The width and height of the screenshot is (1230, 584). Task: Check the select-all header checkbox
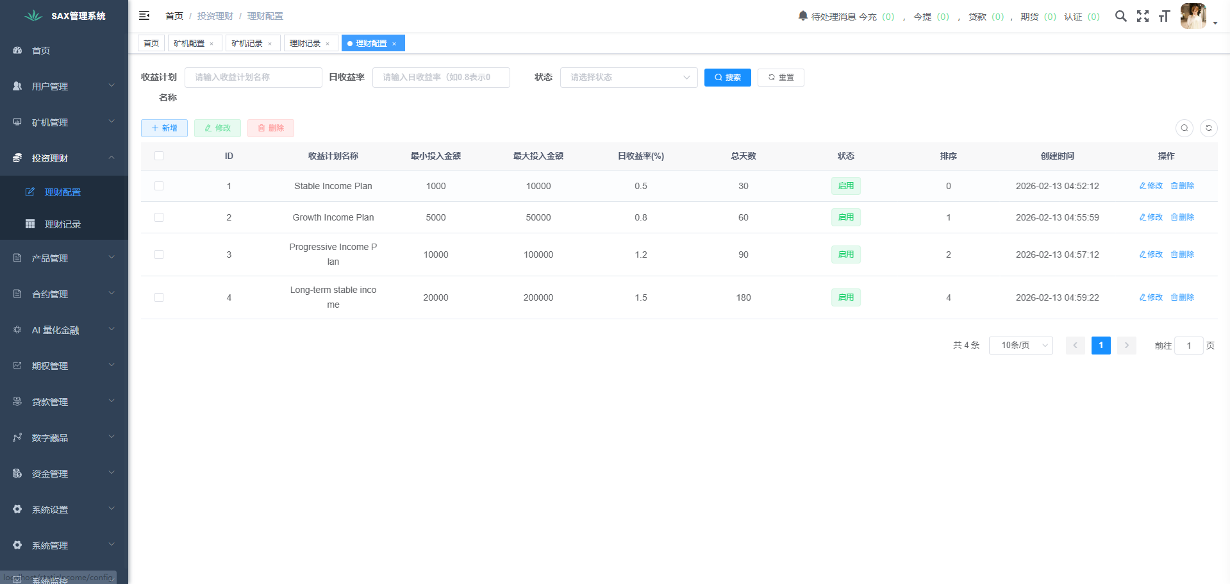pos(159,156)
